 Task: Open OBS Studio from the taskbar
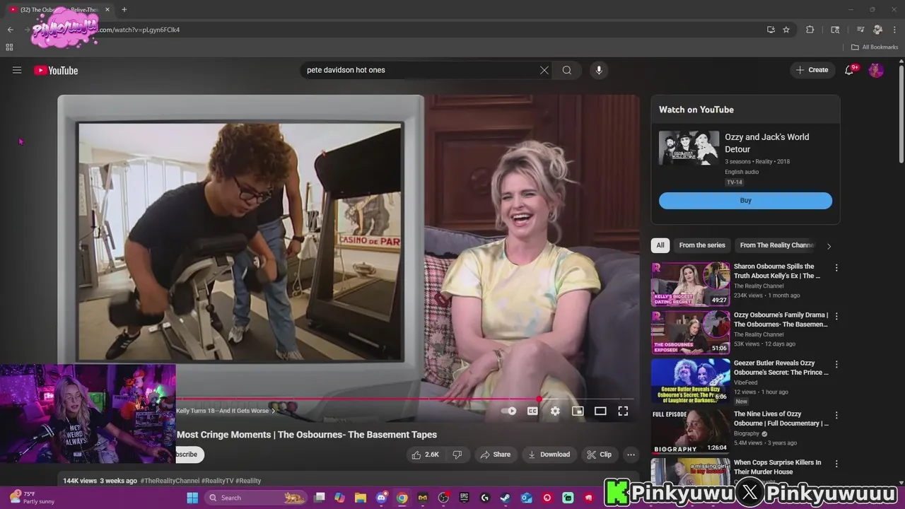coord(443,498)
